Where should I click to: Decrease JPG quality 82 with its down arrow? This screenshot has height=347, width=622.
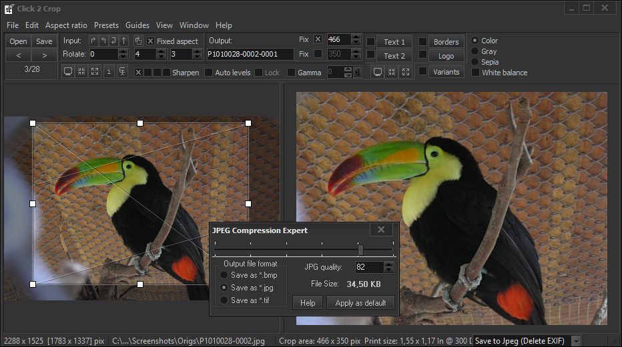(388, 270)
